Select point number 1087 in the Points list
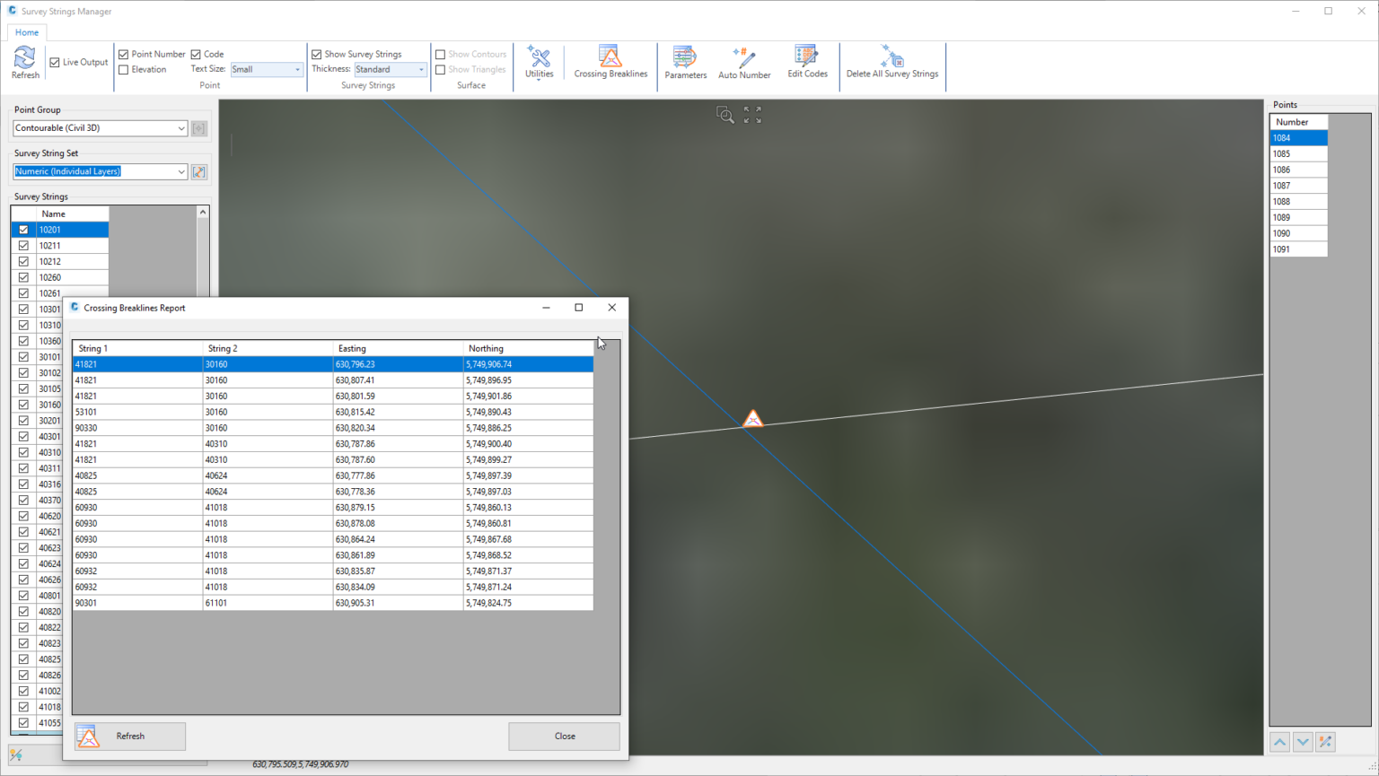Screen dimensions: 1379x776 point(1297,186)
